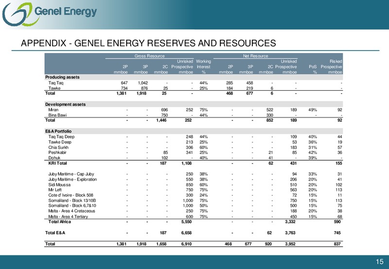Click Miran PoS value 49%

click(313, 110)
